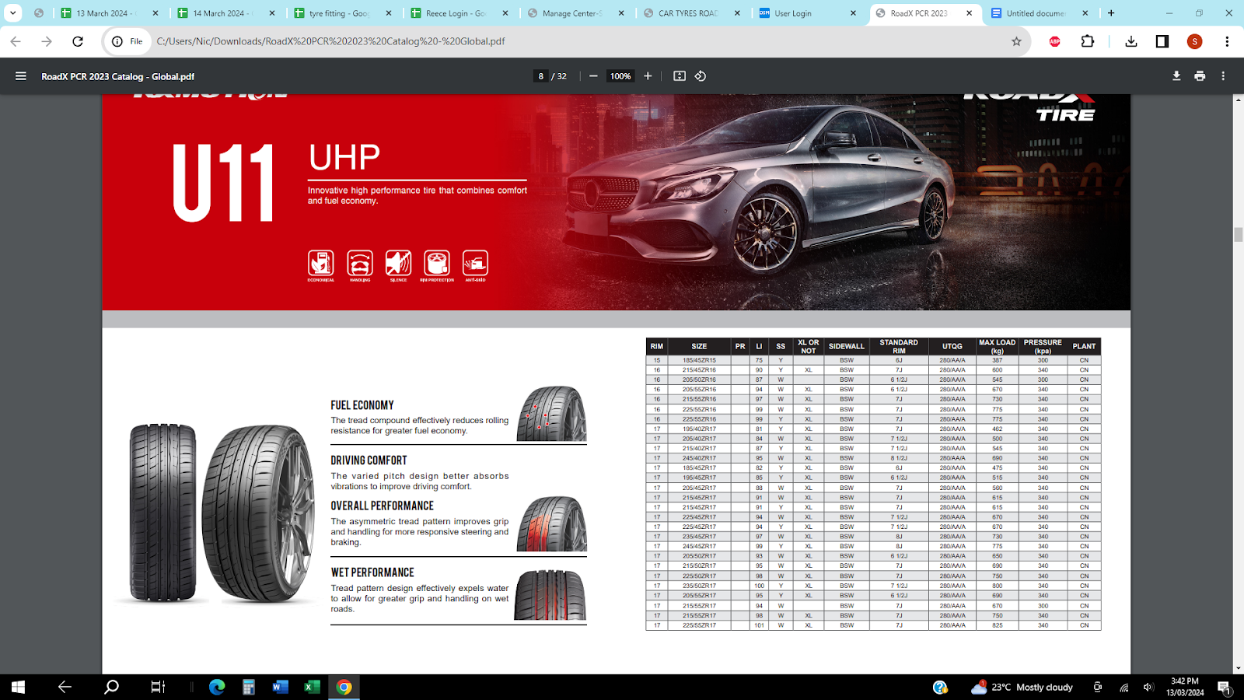Open Chrome three-dot menu
The image size is (1244, 700).
(1227, 41)
